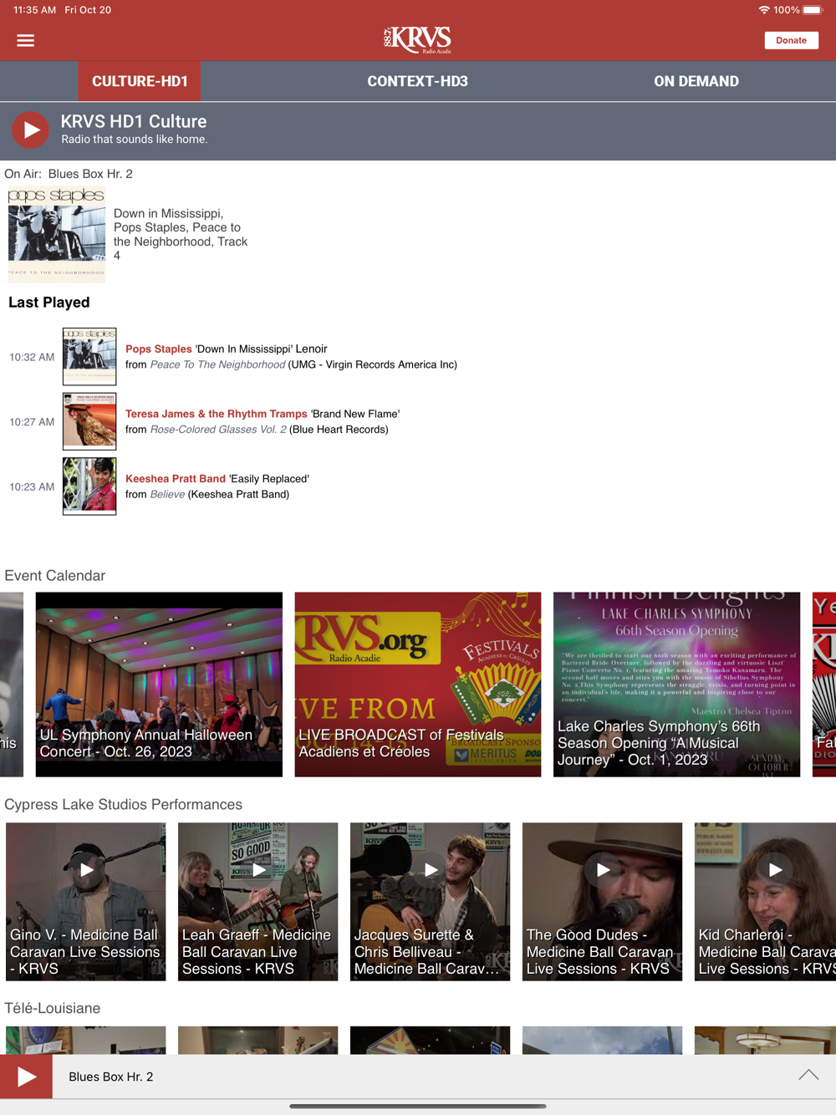Switch to the CONTEXT-HD3 tab

(417, 81)
